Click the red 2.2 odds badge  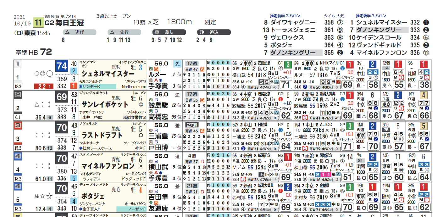(44, 86)
